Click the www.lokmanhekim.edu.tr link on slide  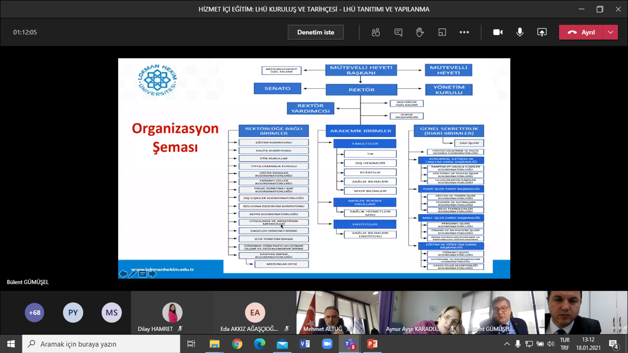click(x=163, y=269)
